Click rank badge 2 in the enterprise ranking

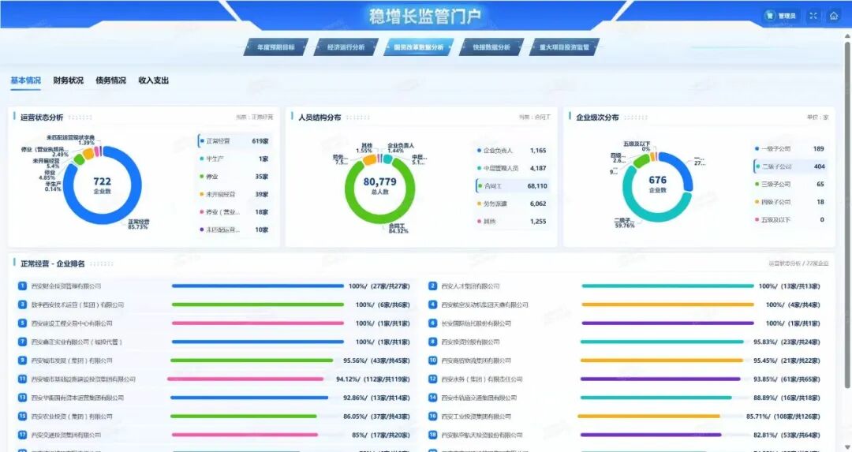tap(432, 286)
